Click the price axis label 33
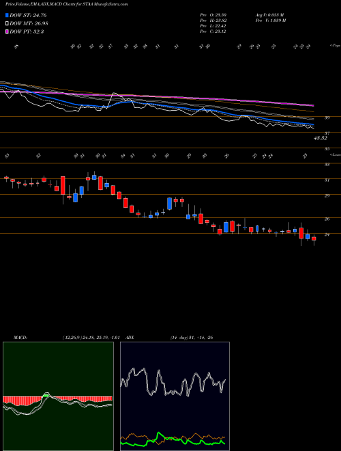341x451 pixels. pos(327,165)
